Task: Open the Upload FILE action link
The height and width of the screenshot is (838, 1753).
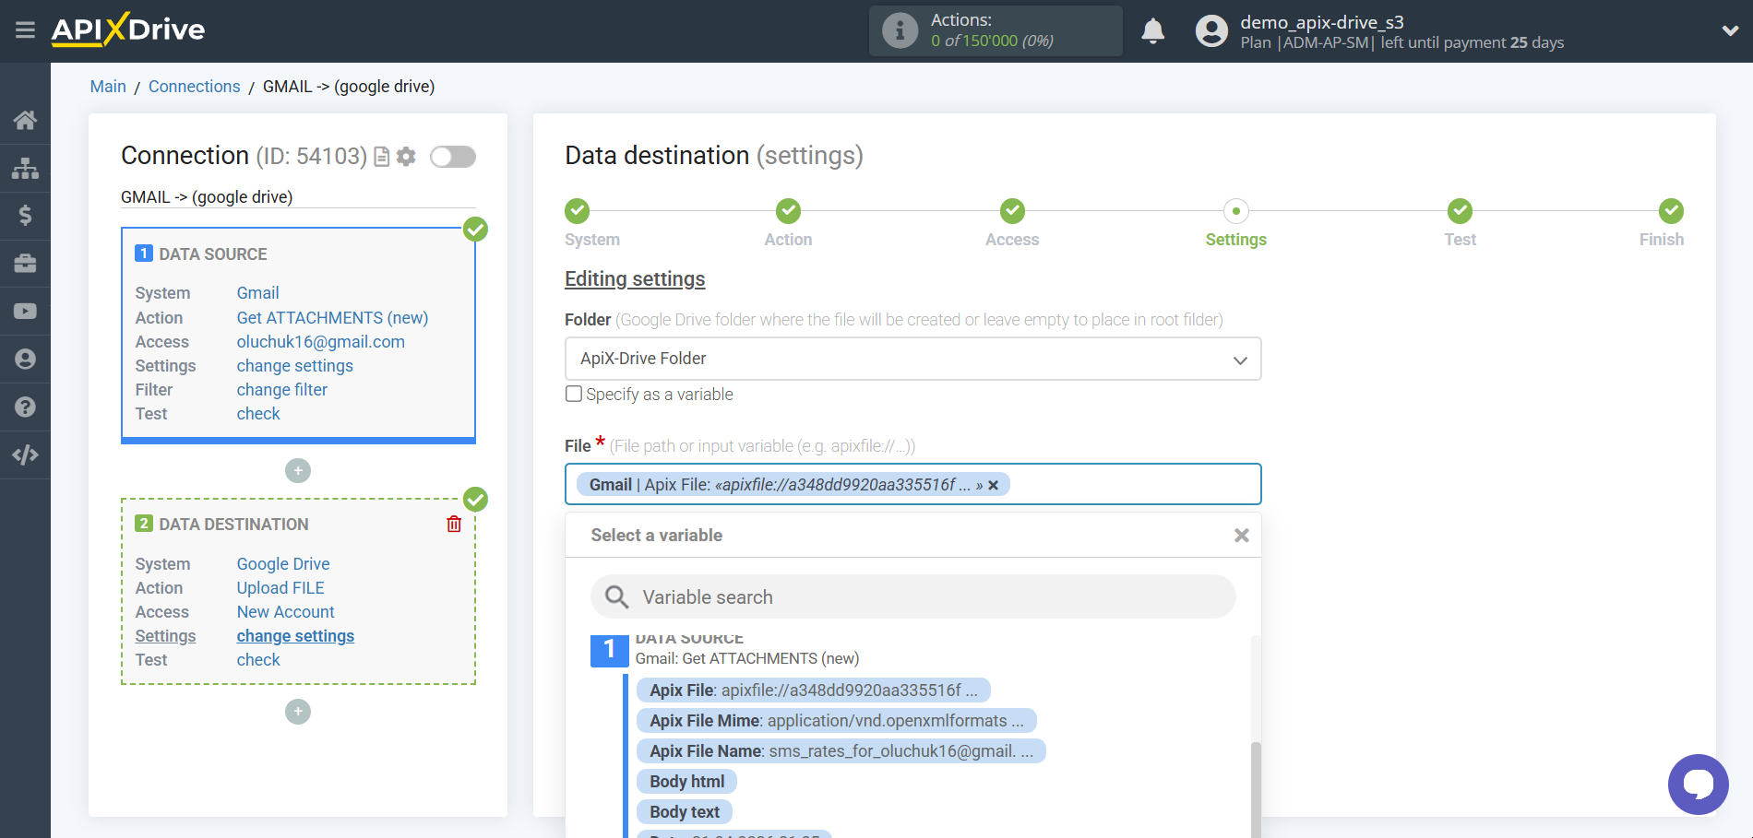Action: point(280,588)
